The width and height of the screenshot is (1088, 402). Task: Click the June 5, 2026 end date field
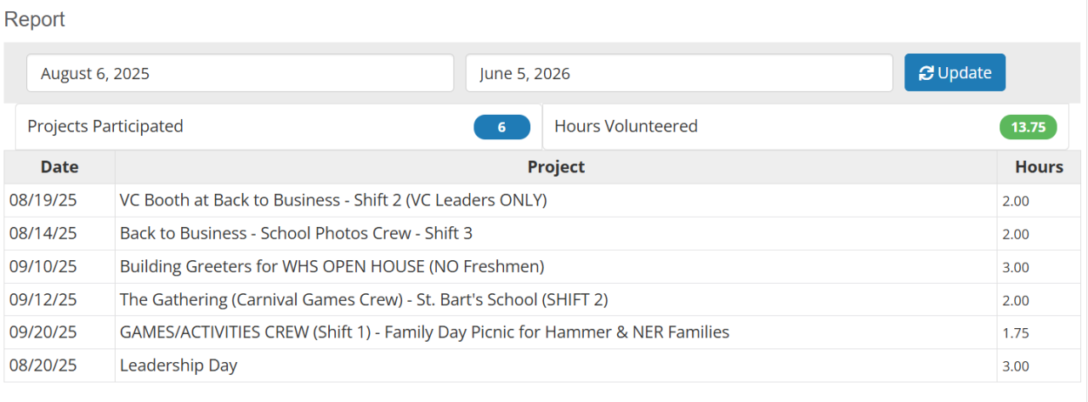678,73
